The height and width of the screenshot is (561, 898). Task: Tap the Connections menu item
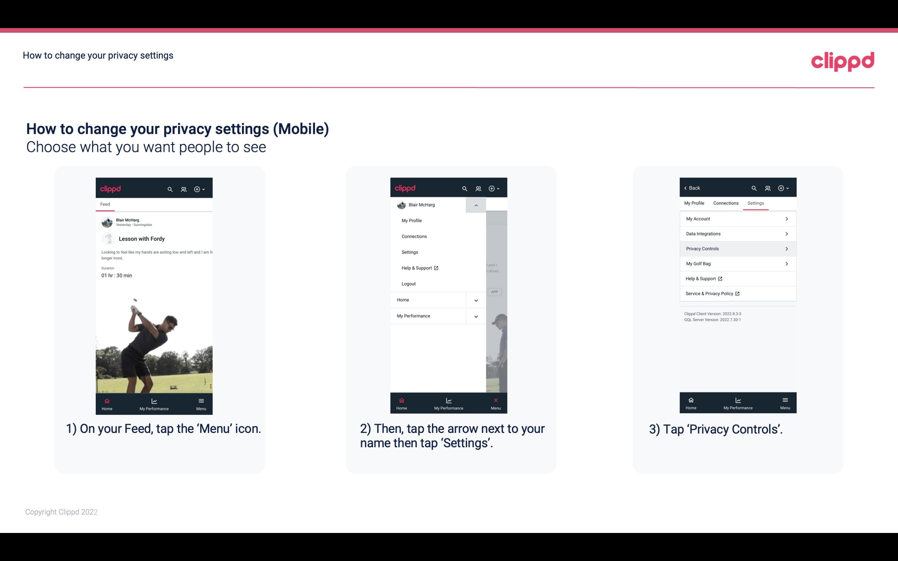pos(414,236)
